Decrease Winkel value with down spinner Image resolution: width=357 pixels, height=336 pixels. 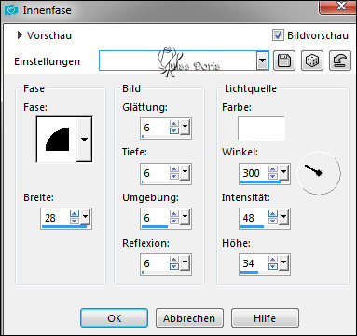click(x=273, y=176)
